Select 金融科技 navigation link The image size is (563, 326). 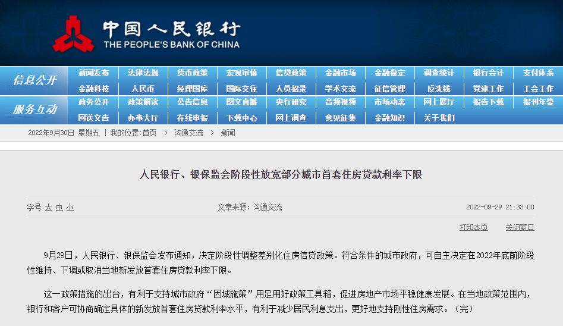[93, 89]
